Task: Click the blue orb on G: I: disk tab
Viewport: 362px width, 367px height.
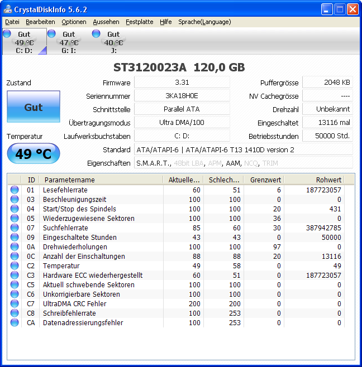Action: 51,33
